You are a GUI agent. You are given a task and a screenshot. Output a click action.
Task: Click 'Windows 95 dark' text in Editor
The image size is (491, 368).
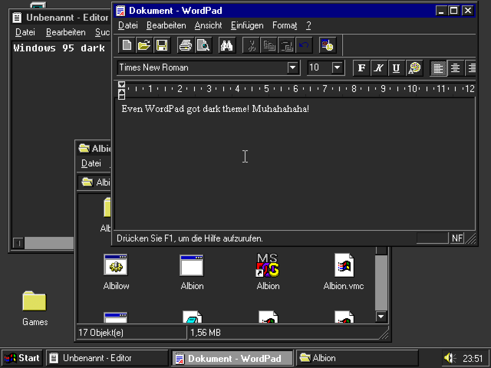coord(59,48)
